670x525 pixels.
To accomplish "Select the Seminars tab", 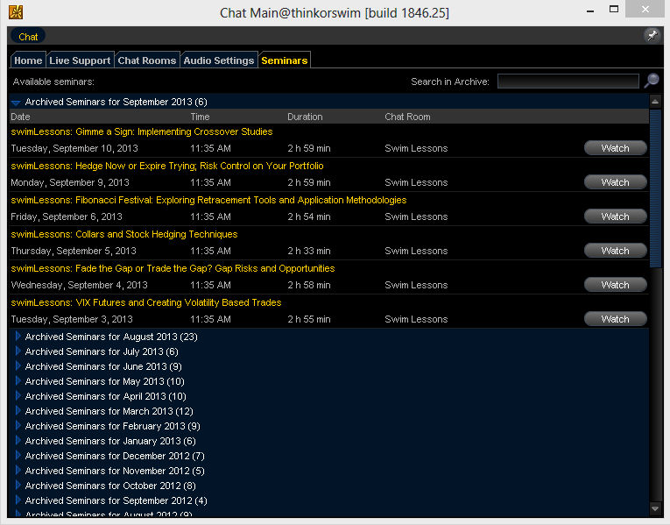I will tap(285, 60).
